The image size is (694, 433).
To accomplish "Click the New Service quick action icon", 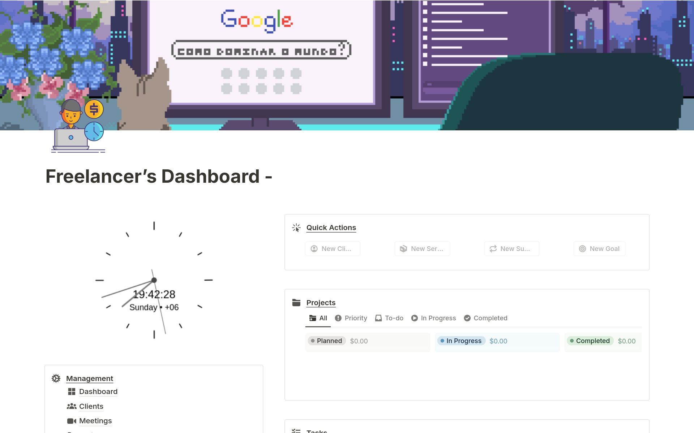I will (x=403, y=248).
